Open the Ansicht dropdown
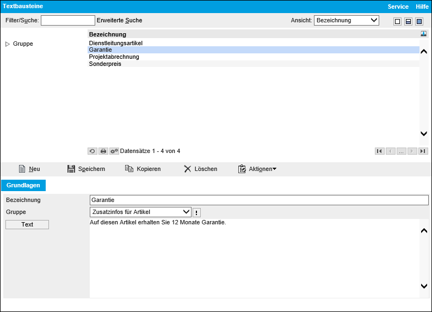432x312 pixels. [x=346, y=21]
